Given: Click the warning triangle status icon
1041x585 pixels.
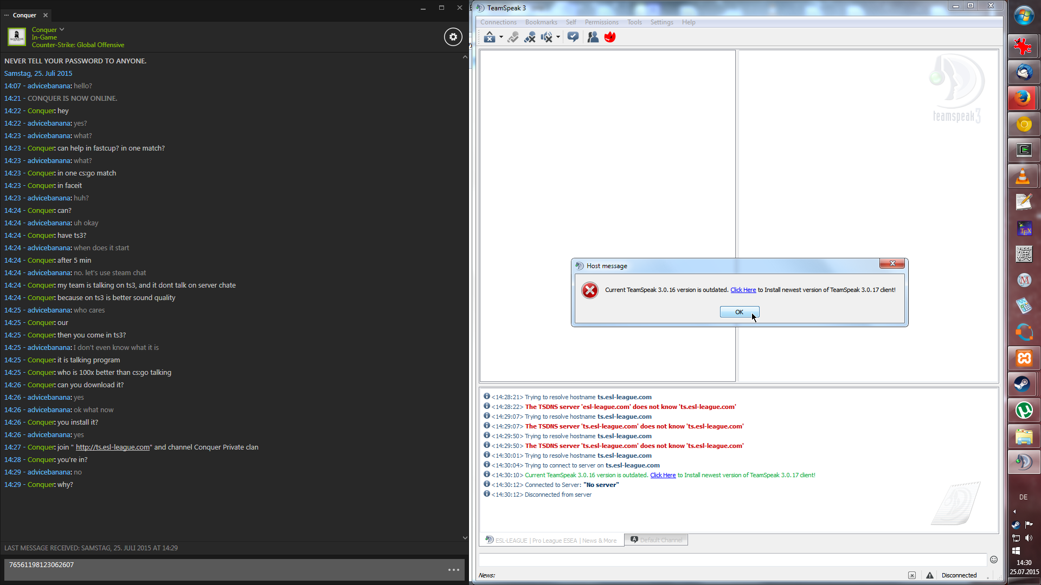Looking at the screenshot, I should click(x=929, y=575).
